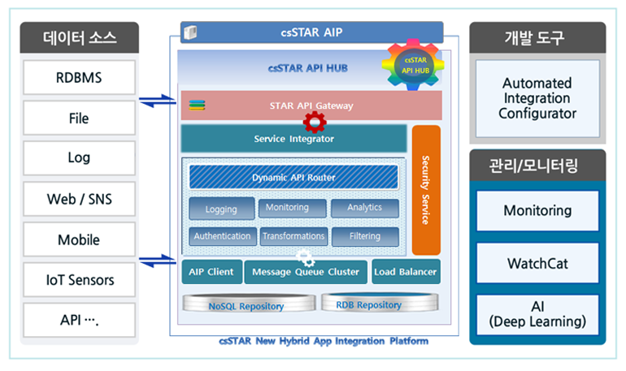
Task: Click the white gears icon above Message Queue Cluster
Action: pyautogui.click(x=306, y=257)
